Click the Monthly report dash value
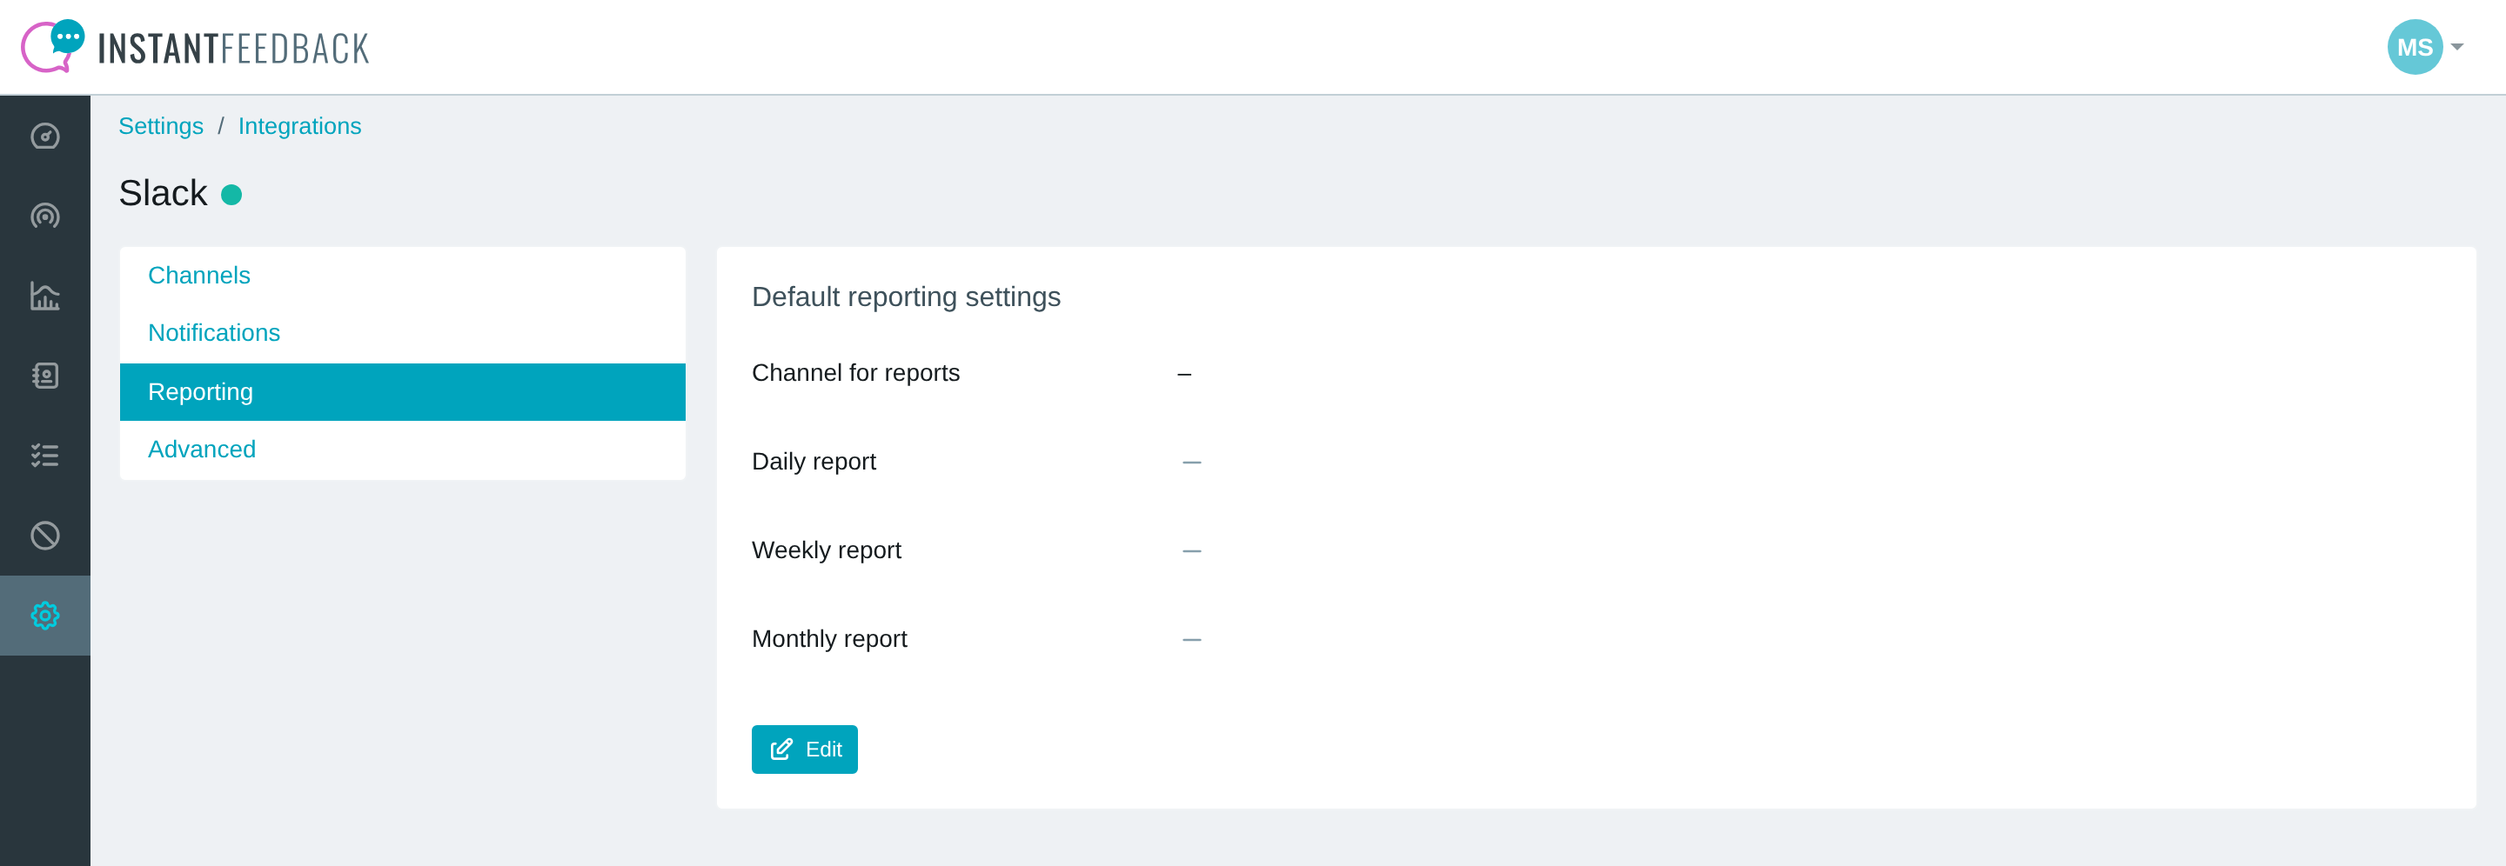 [1190, 640]
